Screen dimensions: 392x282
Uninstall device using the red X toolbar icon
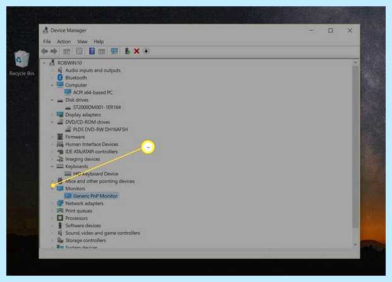pos(137,51)
